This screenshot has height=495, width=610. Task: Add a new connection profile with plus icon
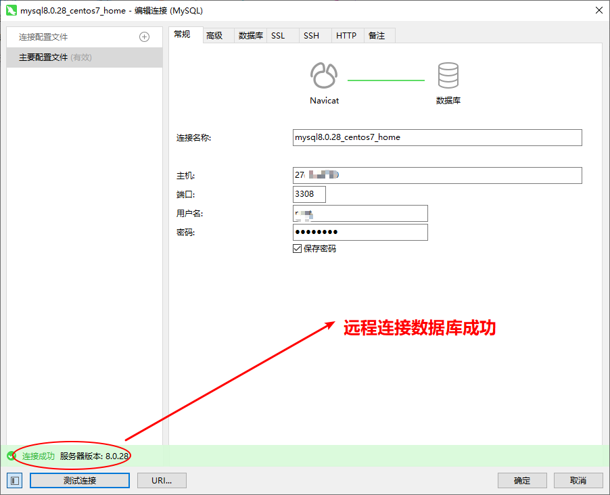click(x=144, y=37)
